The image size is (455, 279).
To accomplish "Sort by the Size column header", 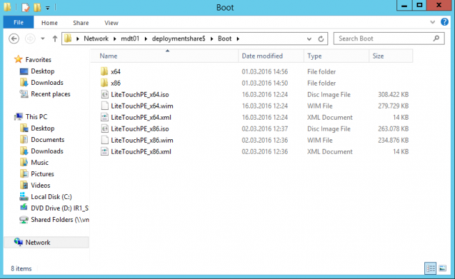I will point(391,56).
